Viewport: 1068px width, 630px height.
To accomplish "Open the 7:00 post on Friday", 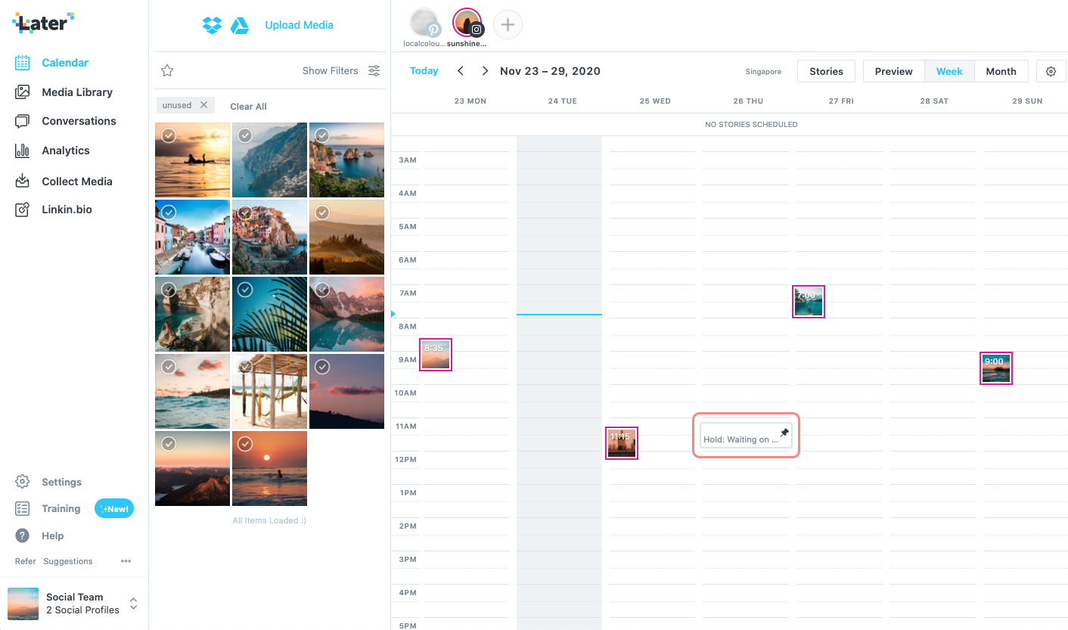I will [809, 302].
